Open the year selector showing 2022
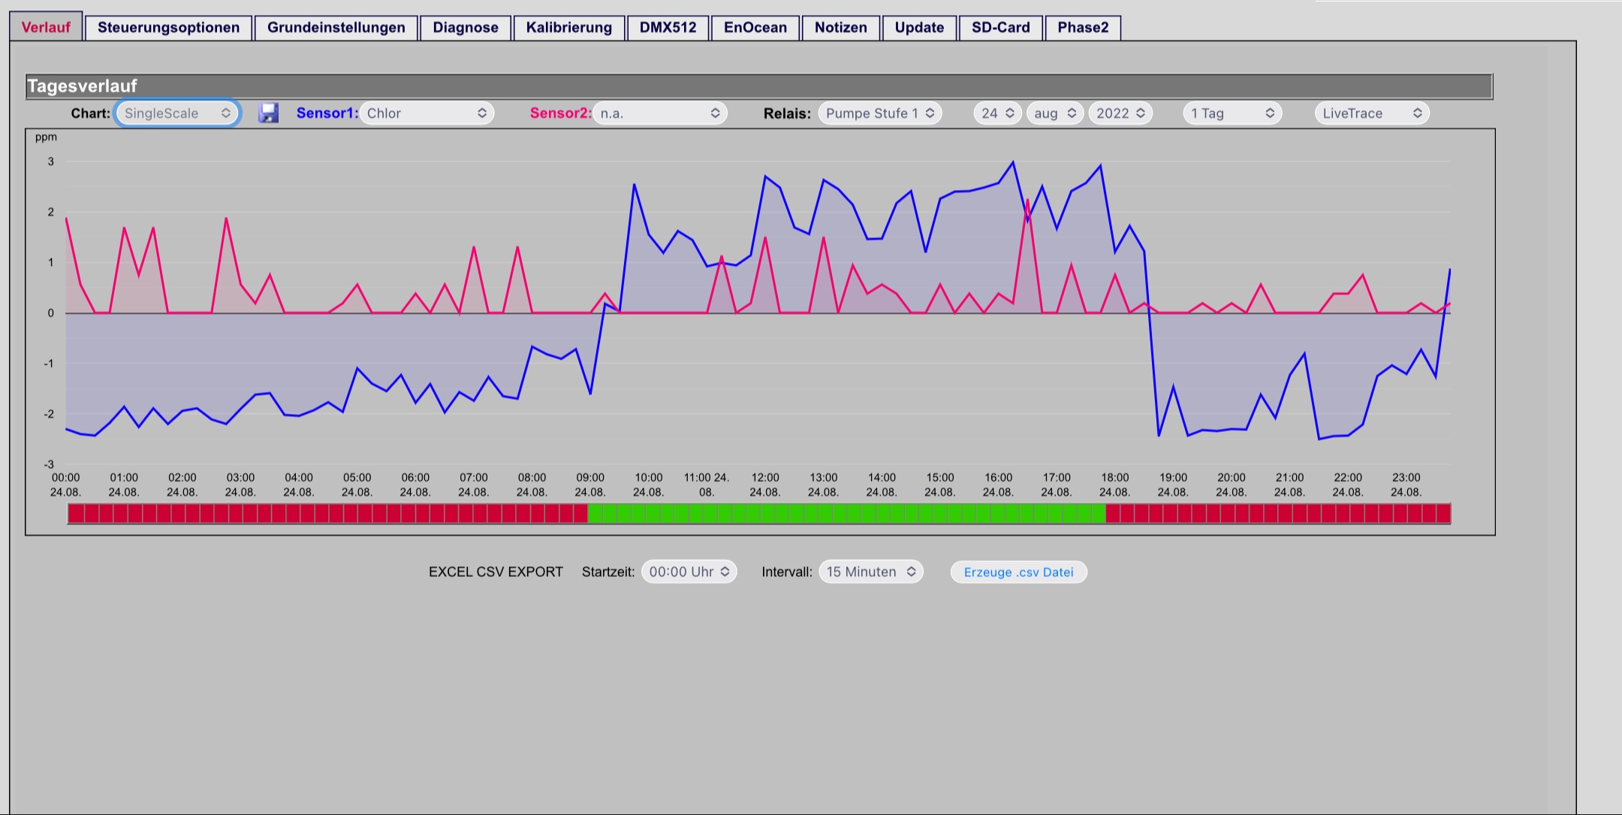1622x815 pixels. click(1120, 113)
